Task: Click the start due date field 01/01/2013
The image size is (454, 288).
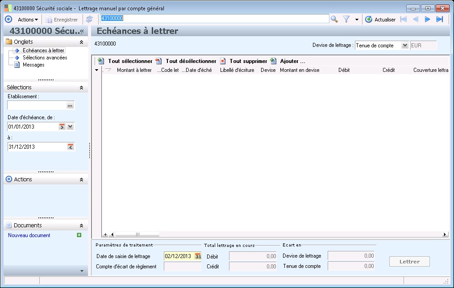Action: click(33, 127)
